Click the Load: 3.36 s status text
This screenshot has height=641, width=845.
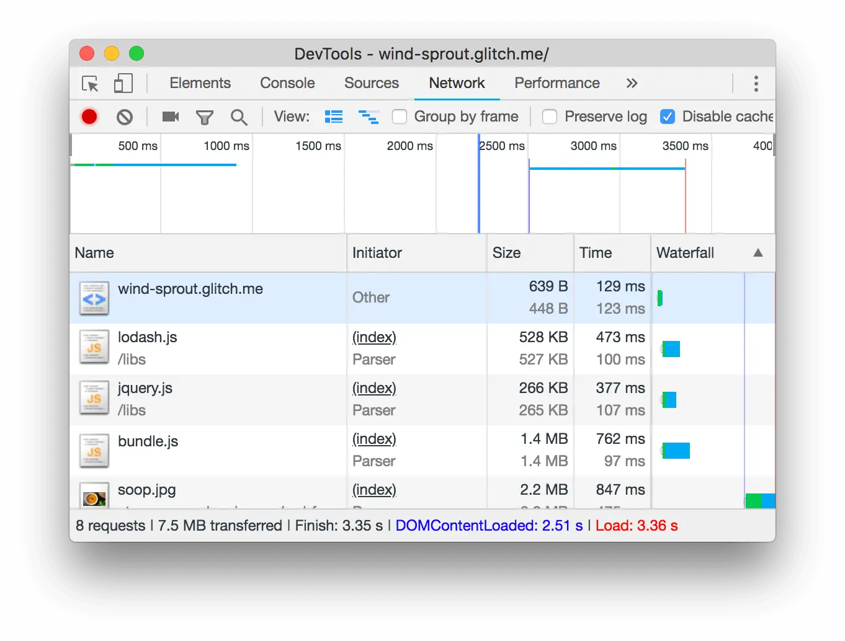click(x=637, y=526)
